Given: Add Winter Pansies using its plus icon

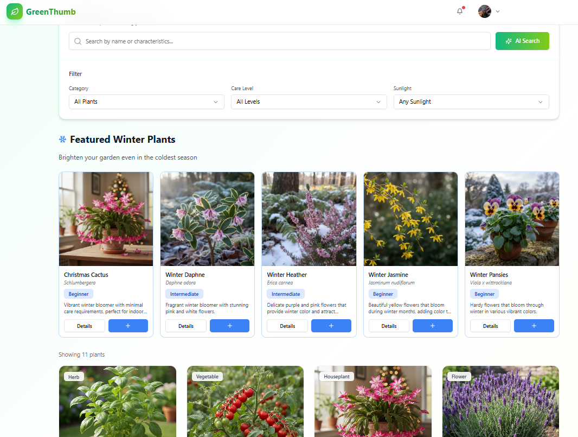Looking at the screenshot, I should [534, 326].
